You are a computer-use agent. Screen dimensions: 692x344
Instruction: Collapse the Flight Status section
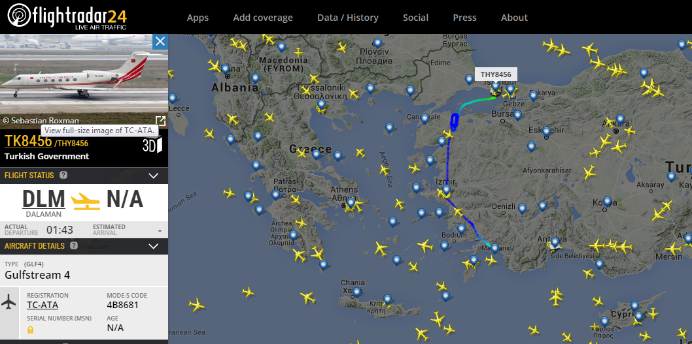point(153,176)
